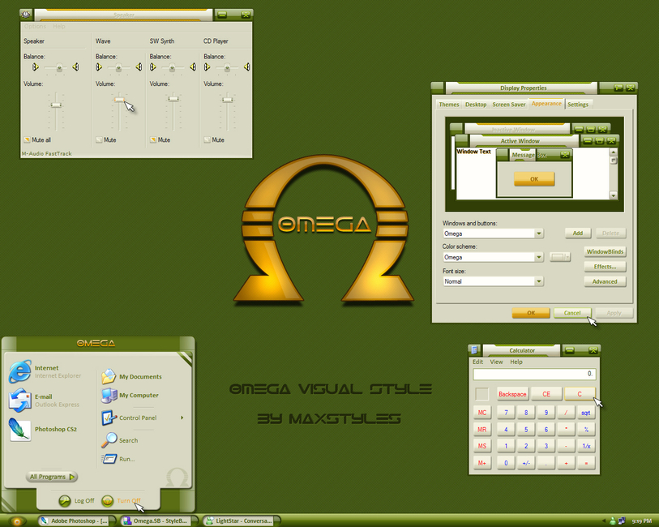Open My Documents folder icon

click(109, 376)
